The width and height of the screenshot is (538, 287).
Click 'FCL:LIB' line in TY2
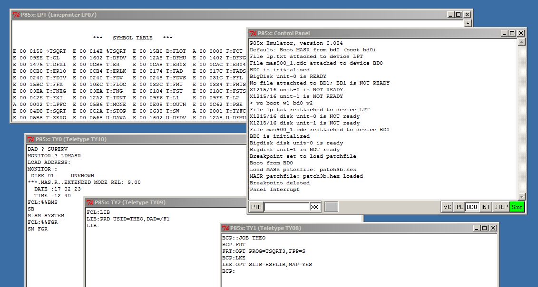click(x=98, y=212)
